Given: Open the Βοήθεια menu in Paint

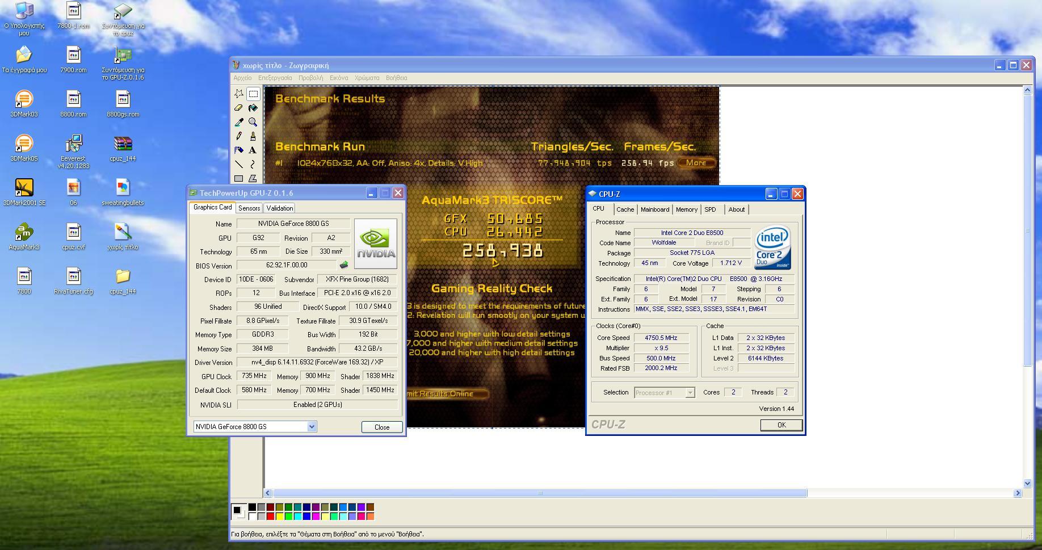Looking at the screenshot, I should coord(396,78).
